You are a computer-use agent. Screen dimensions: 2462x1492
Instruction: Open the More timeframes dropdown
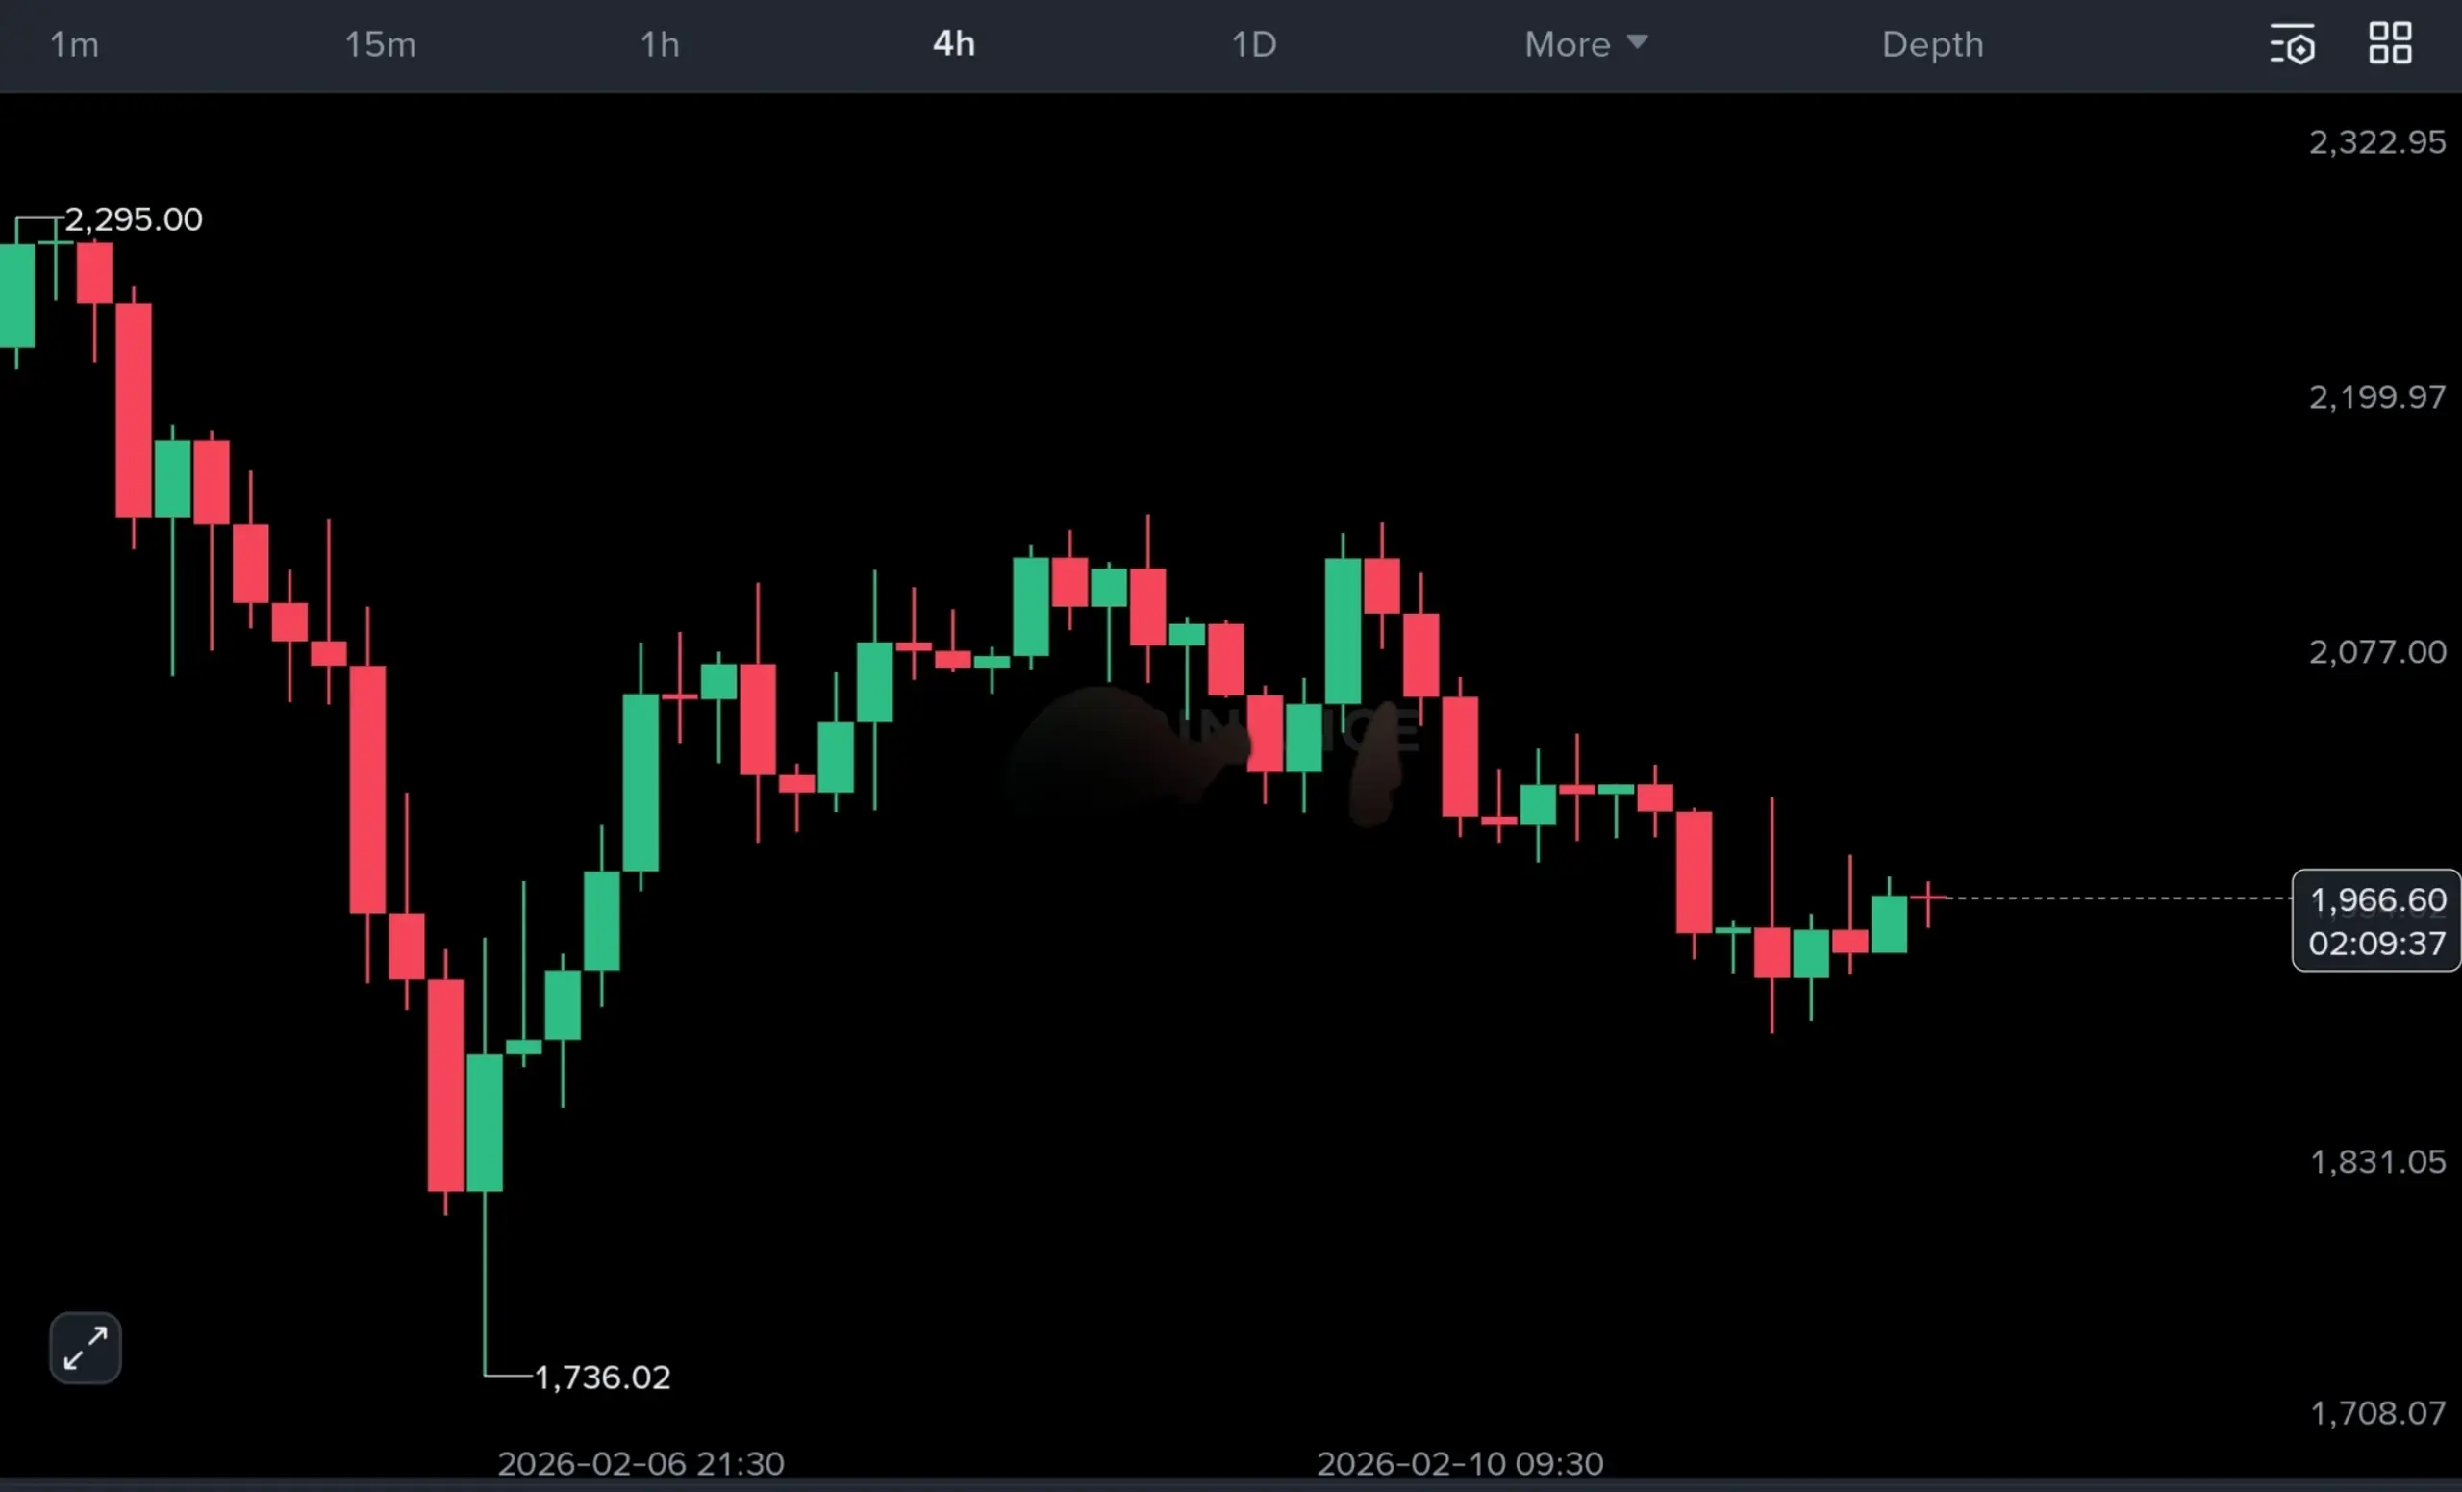(x=1567, y=45)
